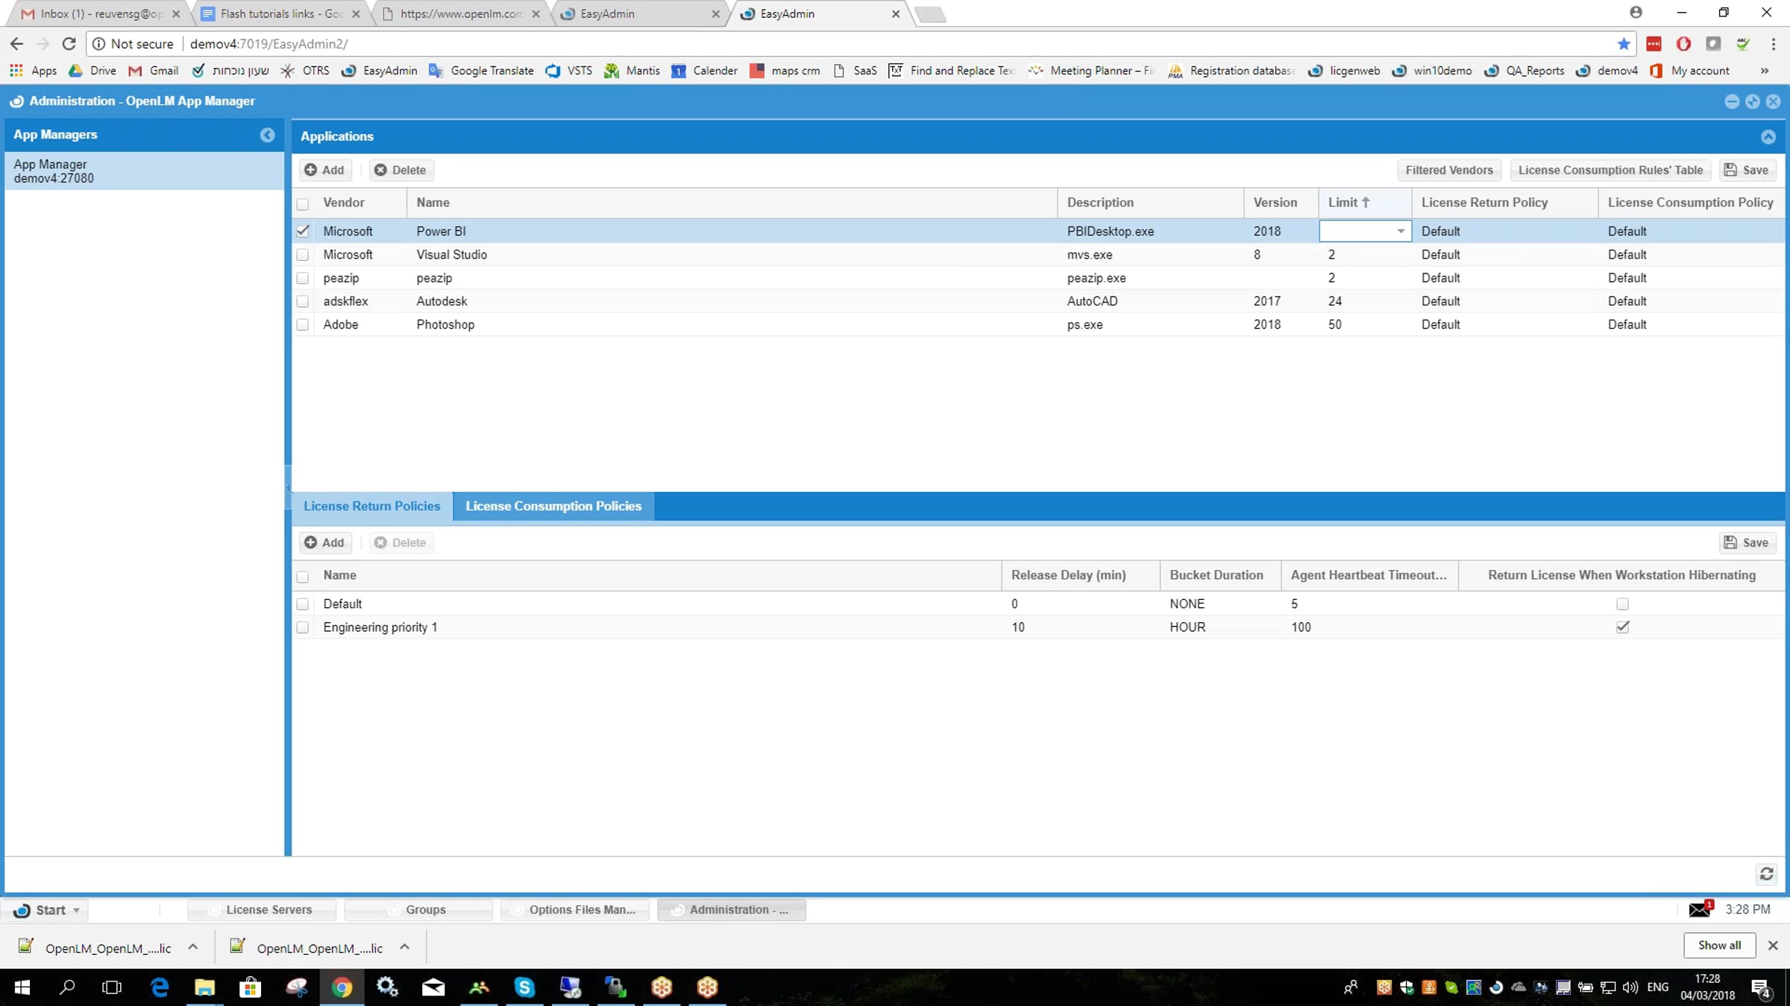Open Skype from the taskbar
1790x1006 pixels.
click(524, 987)
